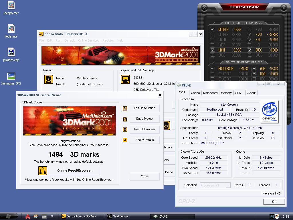Click the Save Project floppy disk icon
This screenshot has height=220, width=293.
(x=125, y=119)
